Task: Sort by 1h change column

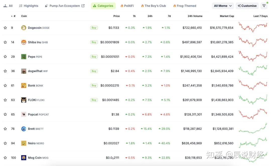Action: tap(134, 16)
